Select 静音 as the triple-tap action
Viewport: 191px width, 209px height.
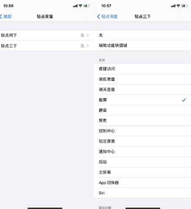point(142,110)
